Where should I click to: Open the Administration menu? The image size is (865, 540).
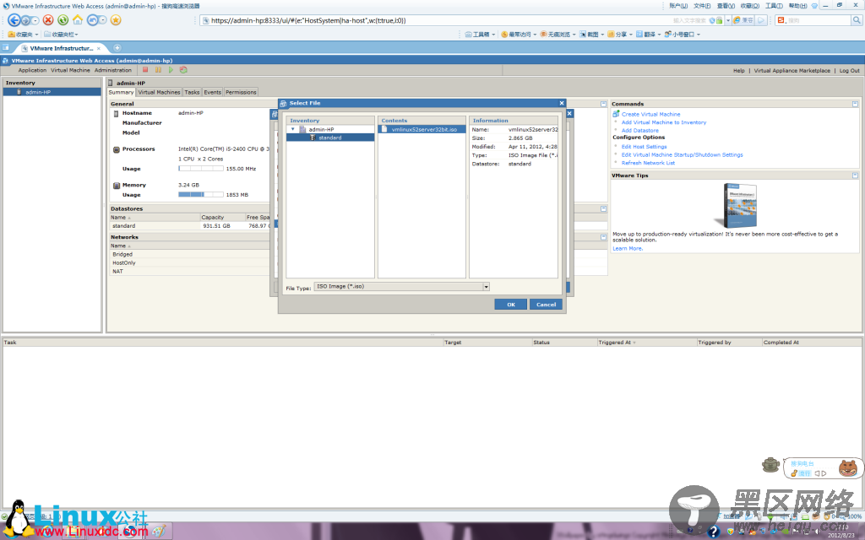coord(112,70)
